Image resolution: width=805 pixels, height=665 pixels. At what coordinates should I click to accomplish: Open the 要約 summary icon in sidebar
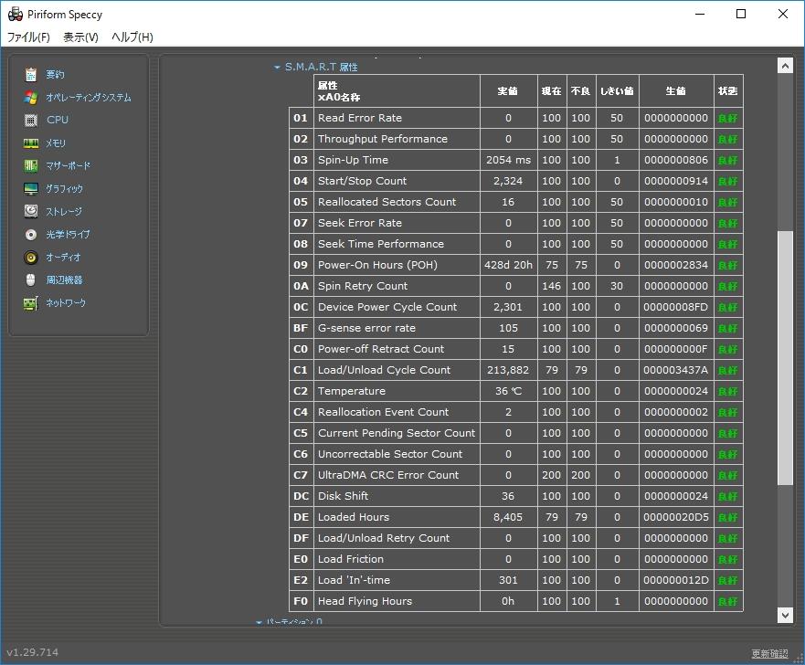pyautogui.click(x=31, y=75)
